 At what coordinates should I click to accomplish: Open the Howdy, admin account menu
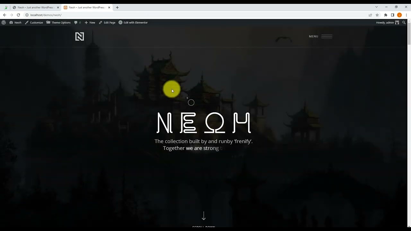click(388, 22)
